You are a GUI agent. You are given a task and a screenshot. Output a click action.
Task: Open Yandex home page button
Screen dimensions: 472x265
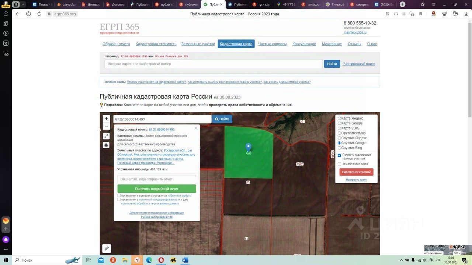coord(28,14)
